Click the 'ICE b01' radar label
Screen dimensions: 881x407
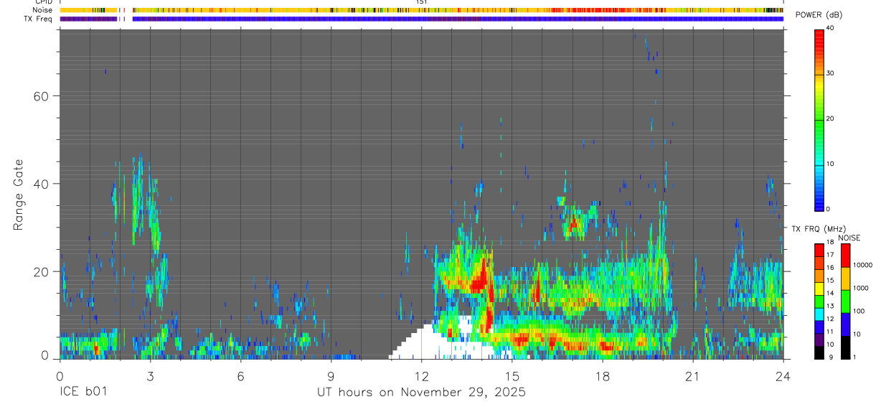83,392
